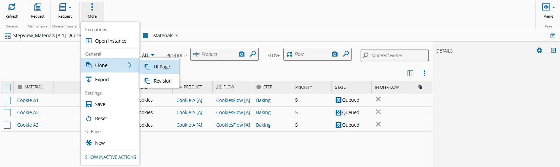560x167 pixels.
Task: Click the grid vertical ellipsis options icon
Action: tap(425, 73)
